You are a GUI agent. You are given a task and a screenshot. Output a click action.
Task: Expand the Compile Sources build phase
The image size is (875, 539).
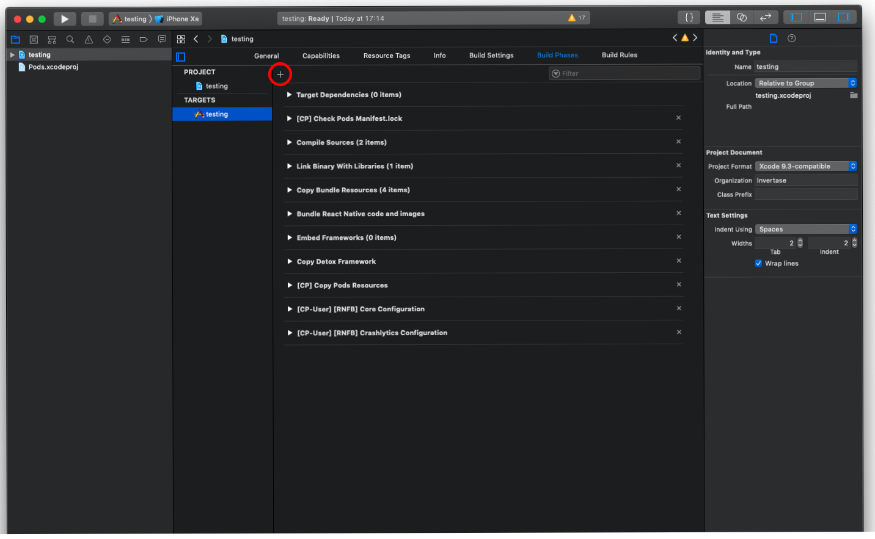(290, 143)
